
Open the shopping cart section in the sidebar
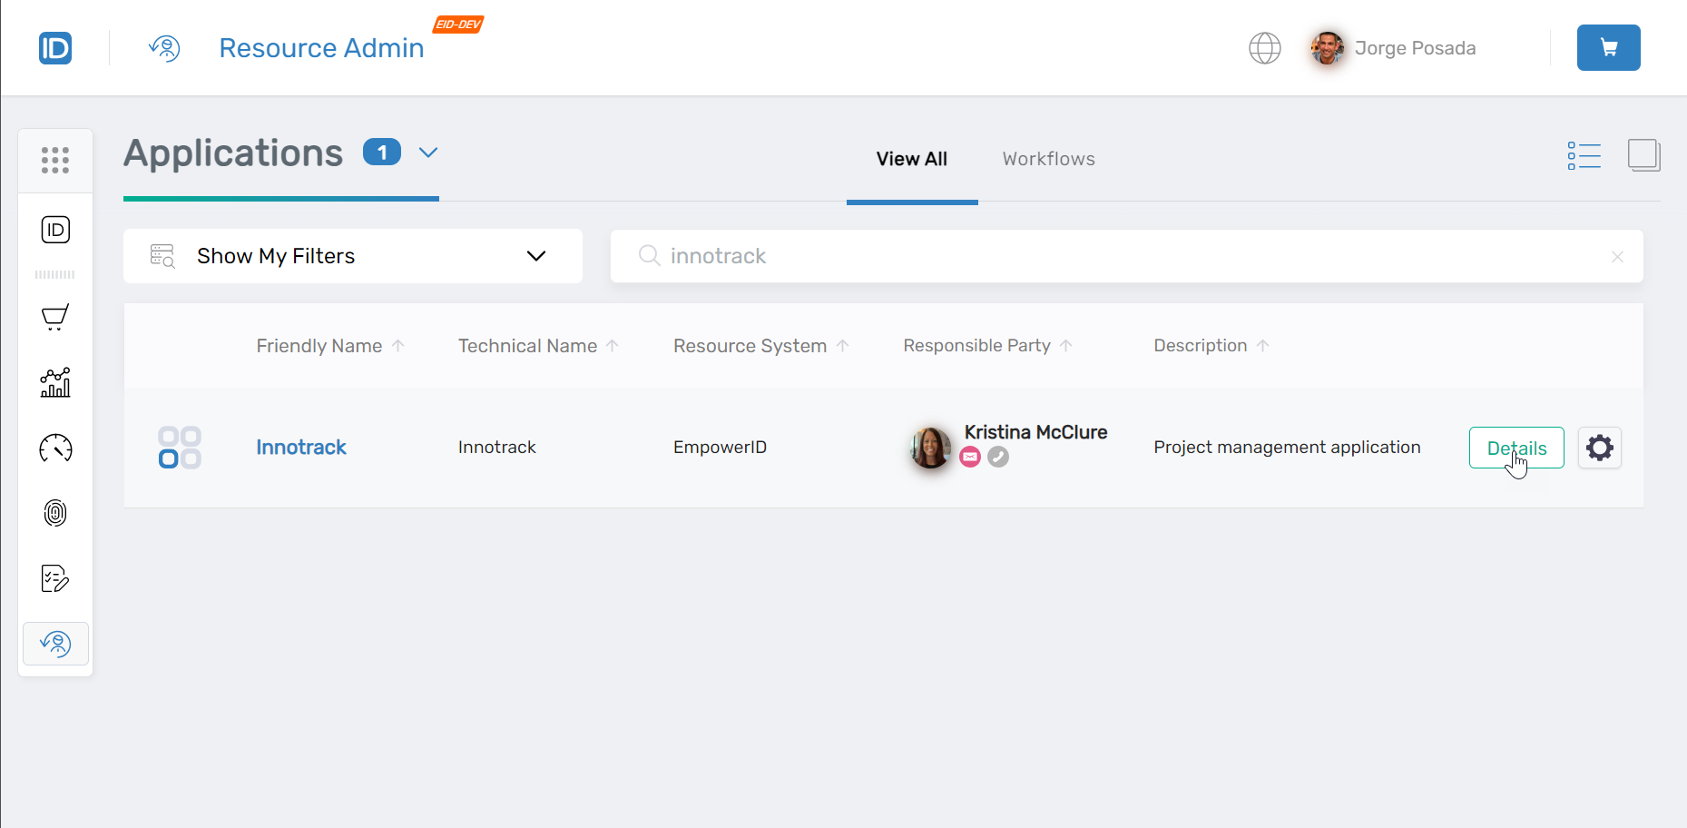pyautogui.click(x=55, y=317)
